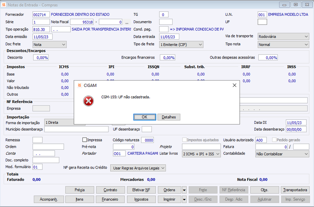
Task: Click the UF desembaraço field
Action: [147, 129]
